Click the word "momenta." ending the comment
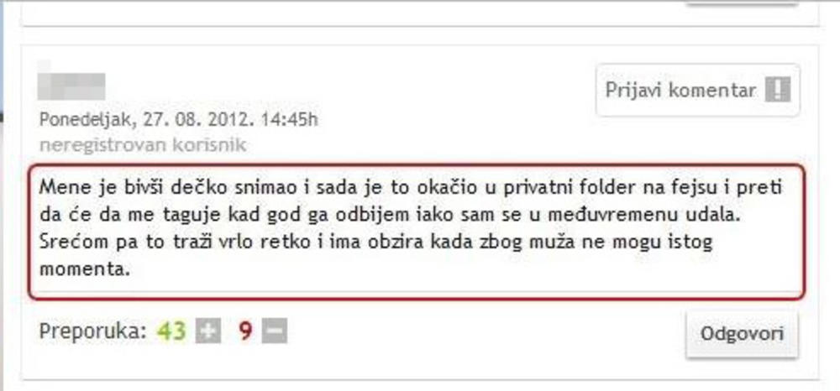This screenshot has height=391, width=840. click(x=85, y=269)
